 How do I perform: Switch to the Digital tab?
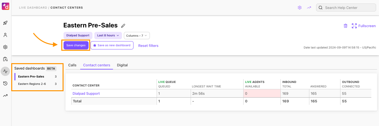[x=122, y=65]
